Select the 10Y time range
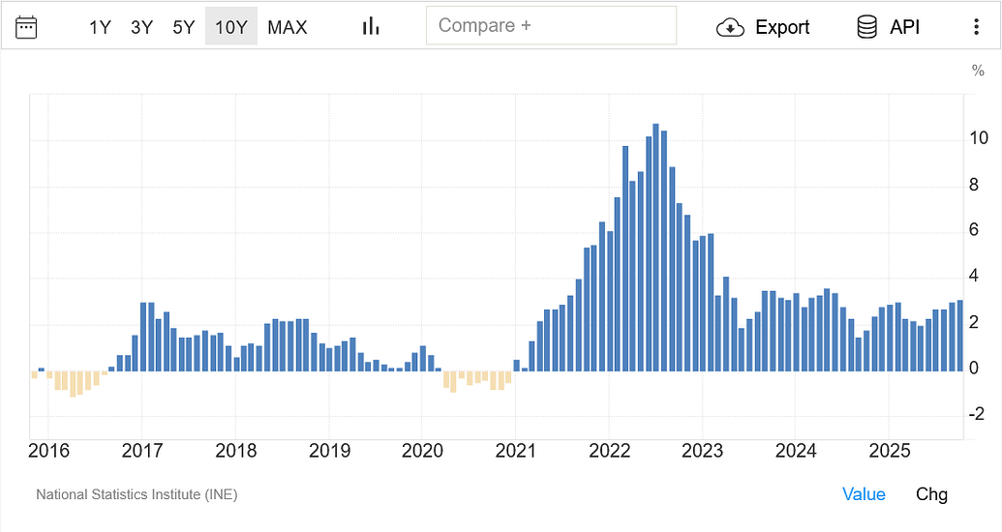 [231, 27]
